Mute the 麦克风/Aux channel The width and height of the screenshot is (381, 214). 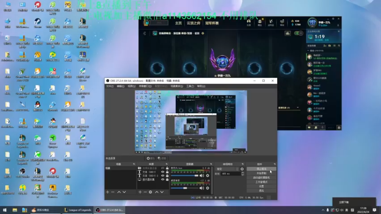201,175
